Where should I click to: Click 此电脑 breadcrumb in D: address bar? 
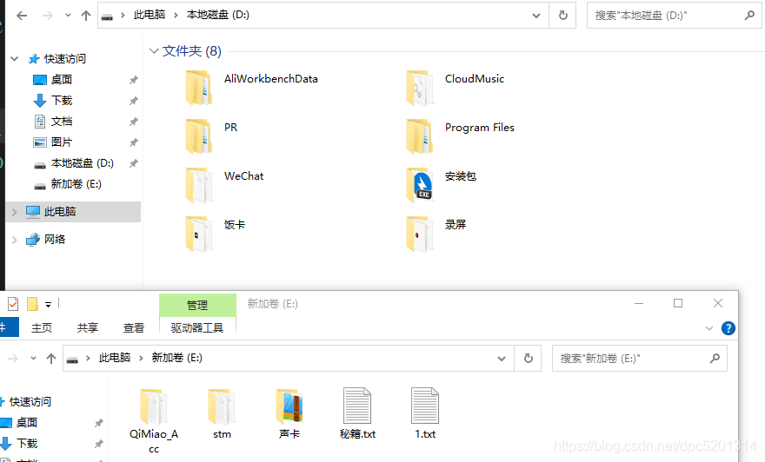[150, 15]
